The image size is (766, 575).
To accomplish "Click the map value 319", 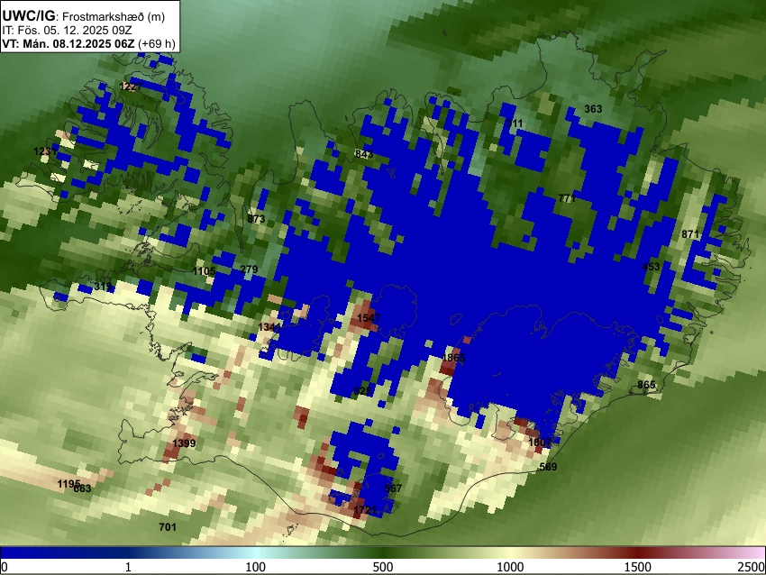I will point(103,287).
